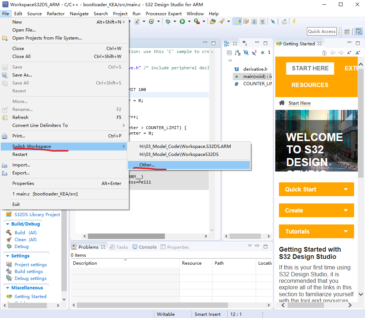Click Debug settings link

[x=30, y=278]
